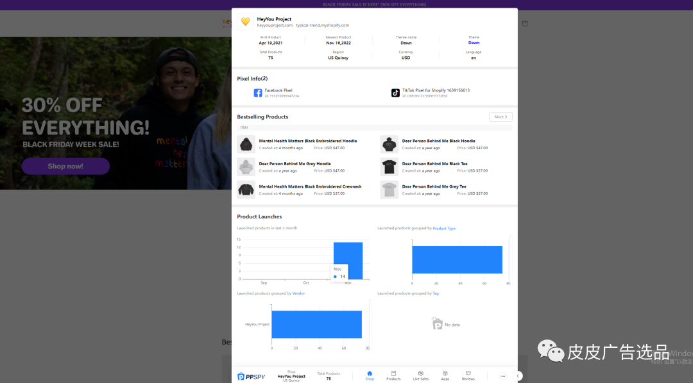Click the First Product date Apr 19,2021
Image resolution: width=693 pixels, height=383 pixels.
271,43
